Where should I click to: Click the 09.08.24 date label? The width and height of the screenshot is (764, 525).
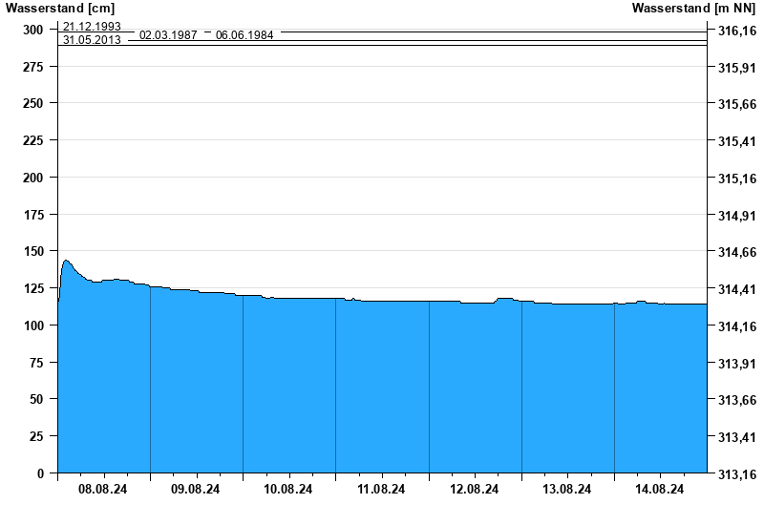196,489
